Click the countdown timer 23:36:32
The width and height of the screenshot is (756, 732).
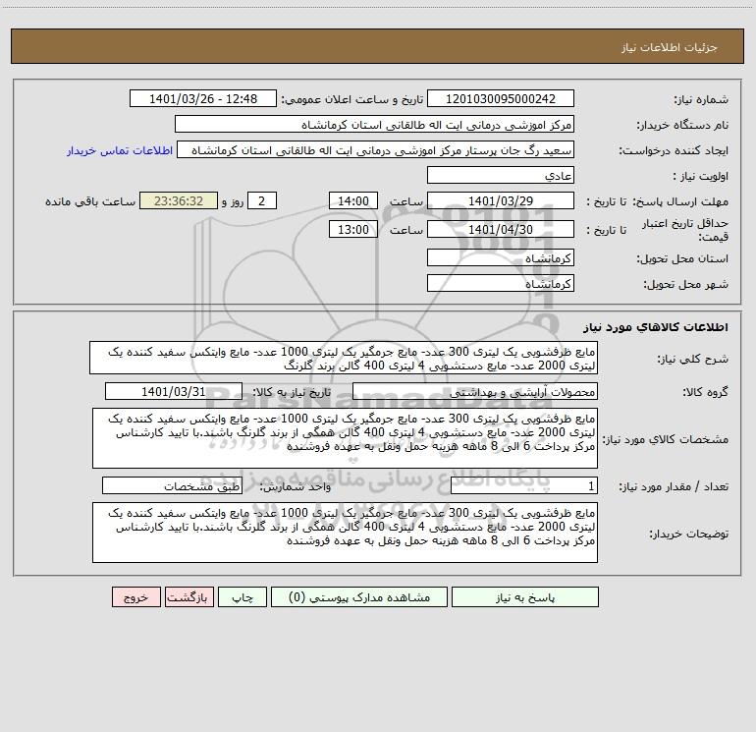pyautogui.click(x=179, y=201)
